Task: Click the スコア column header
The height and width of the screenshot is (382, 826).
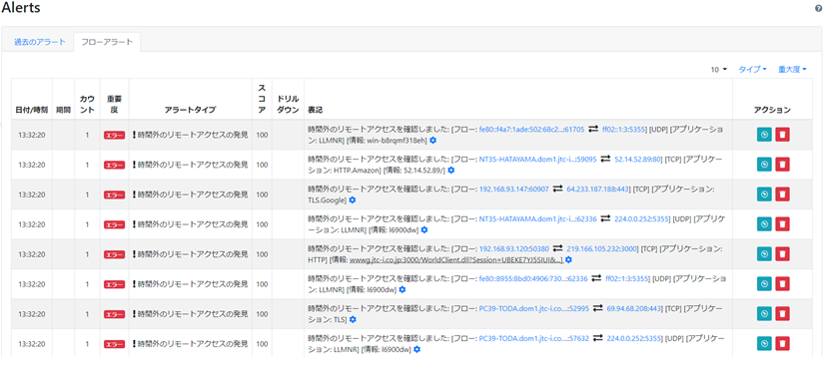Action: [262, 99]
